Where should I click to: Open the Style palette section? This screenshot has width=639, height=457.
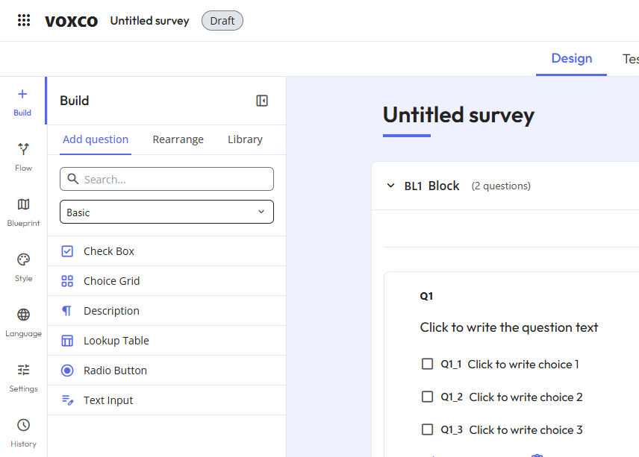point(23,268)
